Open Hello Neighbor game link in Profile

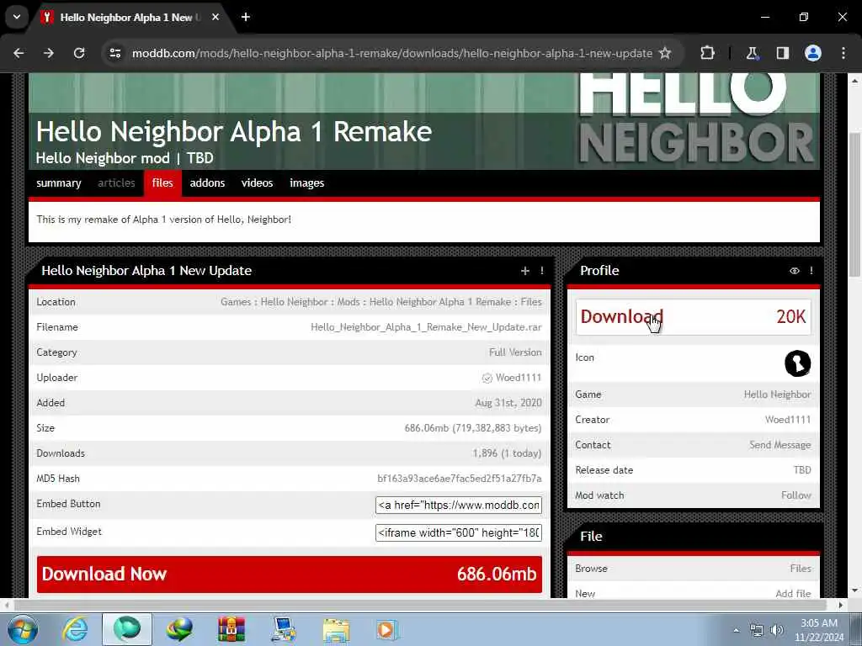[777, 394]
